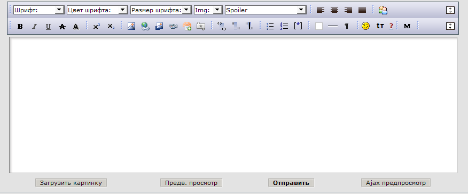Shrink editor height arrows icon
Viewport: 468px width, 194px height.
click(x=450, y=26)
